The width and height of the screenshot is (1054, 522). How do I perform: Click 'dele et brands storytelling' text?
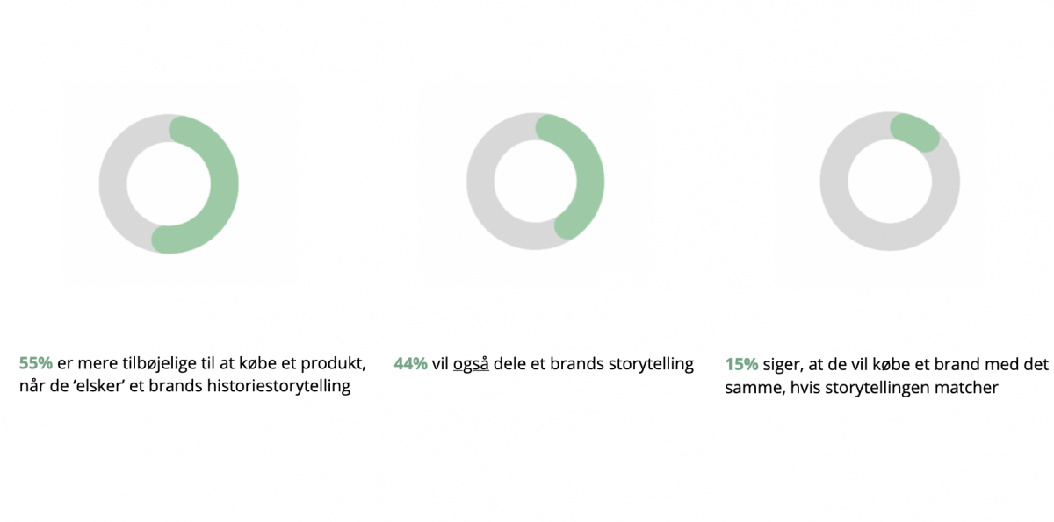coord(594,364)
